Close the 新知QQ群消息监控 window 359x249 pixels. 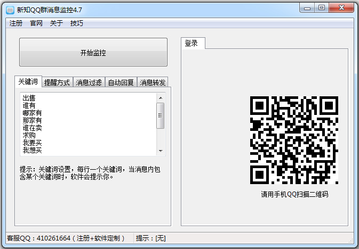point(341,8)
